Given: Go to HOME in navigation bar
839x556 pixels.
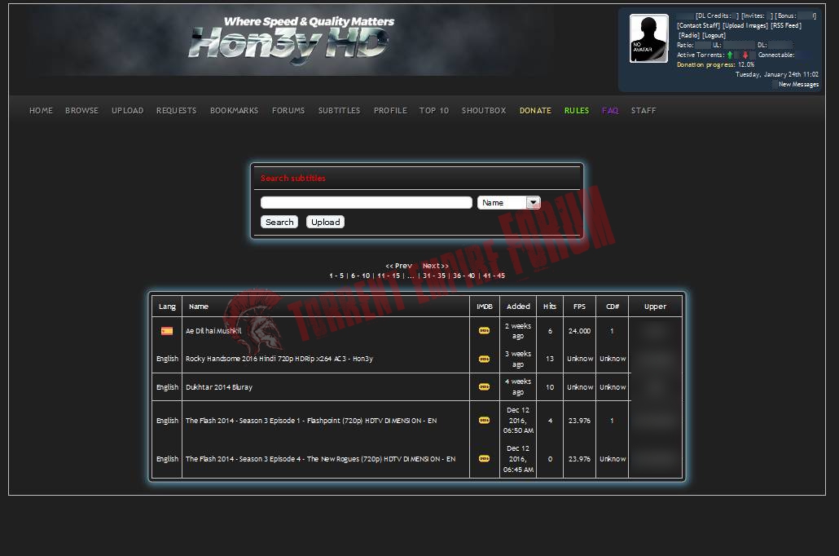Looking at the screenshot, I should [x=42, y=110].
